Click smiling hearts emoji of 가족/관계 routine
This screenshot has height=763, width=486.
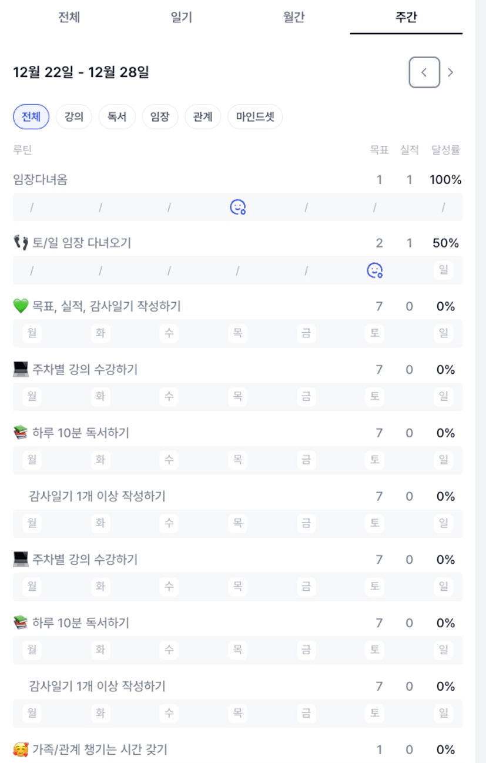[x=21, y=749]
